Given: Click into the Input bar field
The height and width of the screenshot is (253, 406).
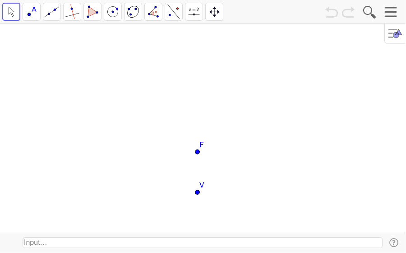Looking at the screenshot, I should tap(203, 243).
